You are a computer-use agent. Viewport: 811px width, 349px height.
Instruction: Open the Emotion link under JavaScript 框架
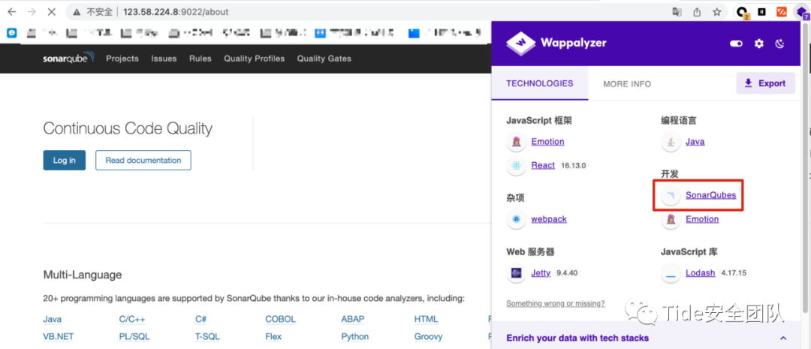[x=547, y=142]
